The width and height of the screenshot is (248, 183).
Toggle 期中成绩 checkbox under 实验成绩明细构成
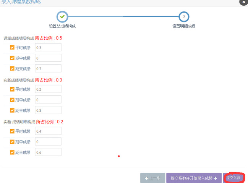[12, 142]
